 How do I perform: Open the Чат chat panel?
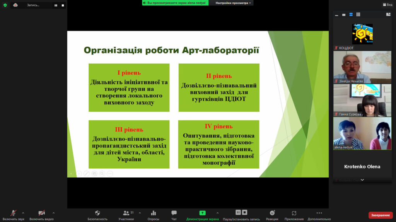[174, 213]
